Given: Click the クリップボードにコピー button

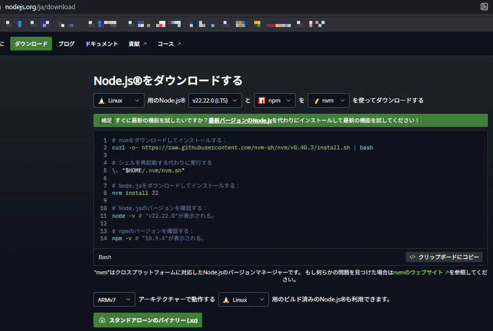Looking at the screenshot, I should click(x=444, y=257).
